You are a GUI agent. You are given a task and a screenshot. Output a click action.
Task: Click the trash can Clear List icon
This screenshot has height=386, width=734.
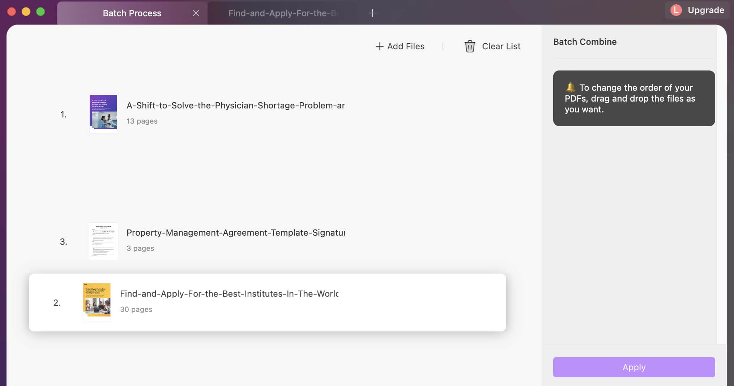coord(470,46)
